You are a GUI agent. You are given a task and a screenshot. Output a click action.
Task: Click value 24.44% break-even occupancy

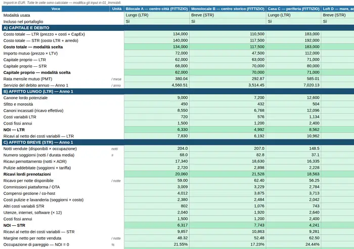click(313, 244)
